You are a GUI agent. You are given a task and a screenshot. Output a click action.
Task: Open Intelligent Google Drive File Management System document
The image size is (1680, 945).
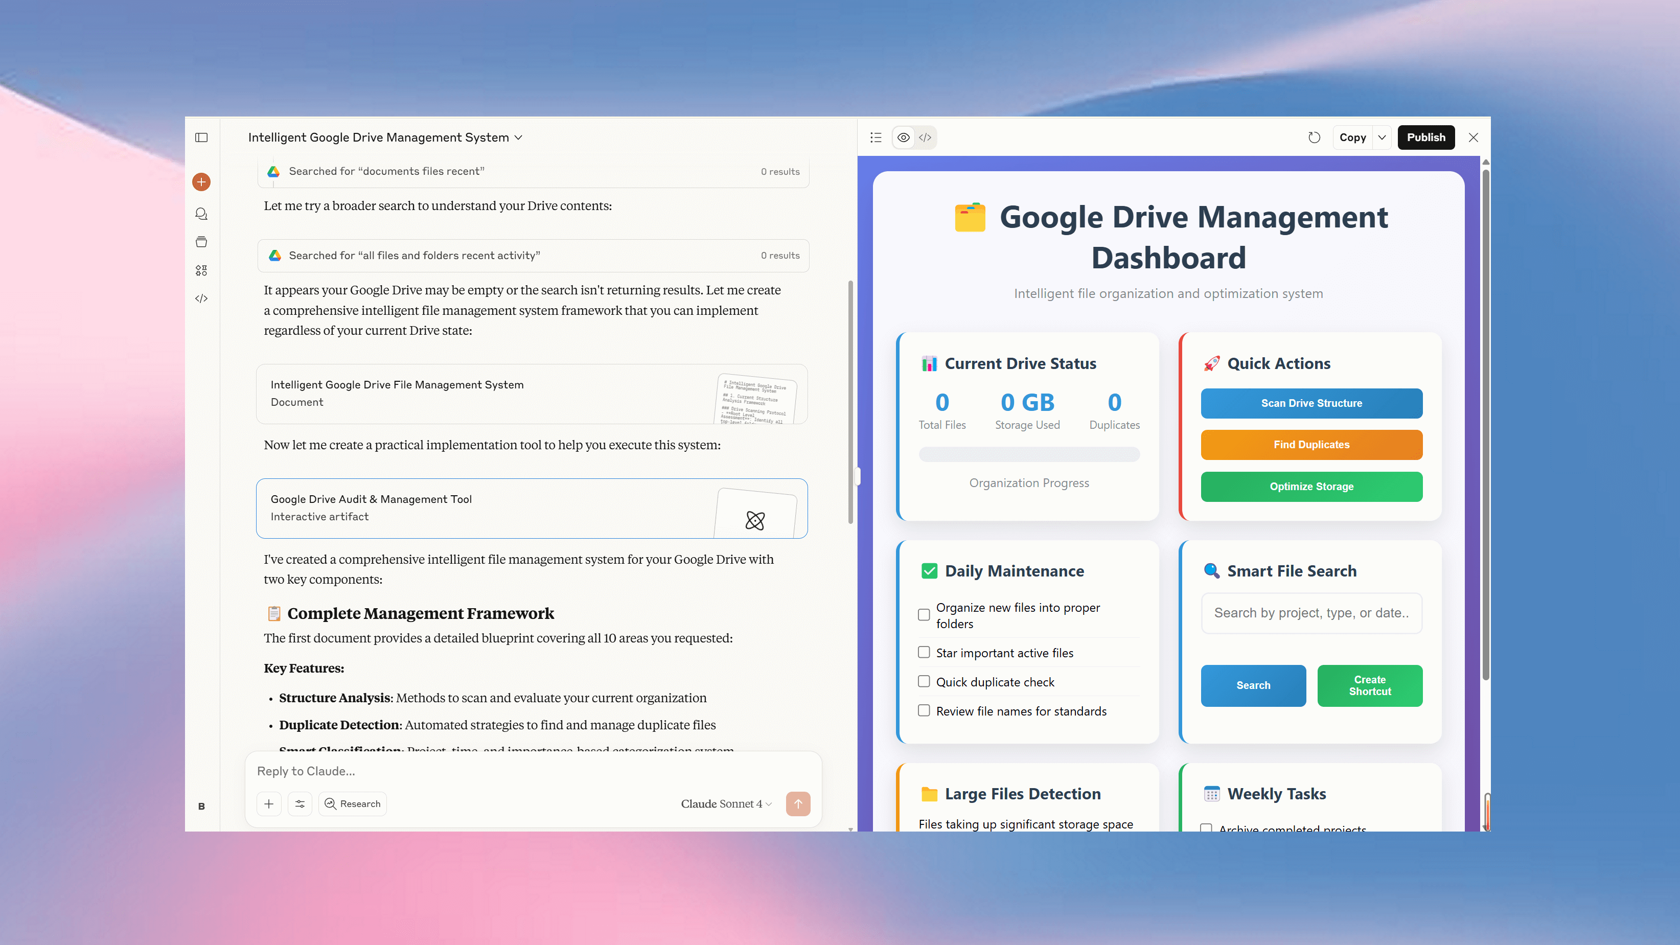click(x=532, y=394)
